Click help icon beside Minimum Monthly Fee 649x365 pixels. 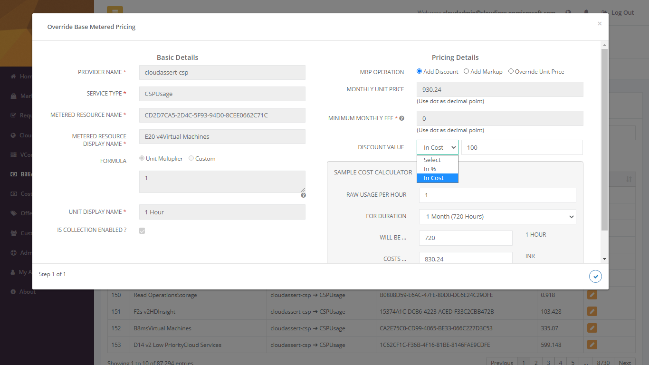pos(401,118)
